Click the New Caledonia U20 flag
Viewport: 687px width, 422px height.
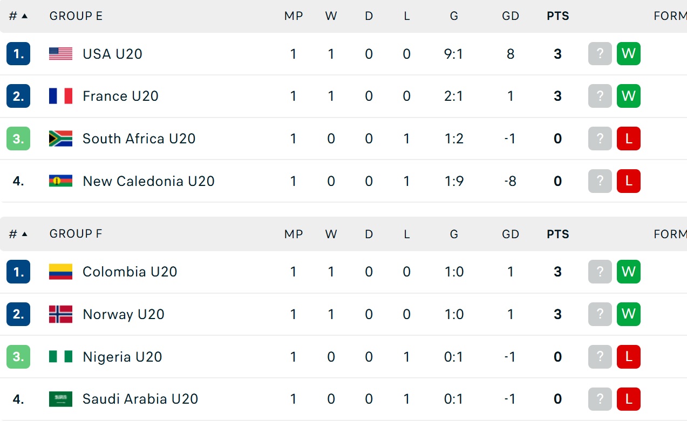click(x=60, y=181)
